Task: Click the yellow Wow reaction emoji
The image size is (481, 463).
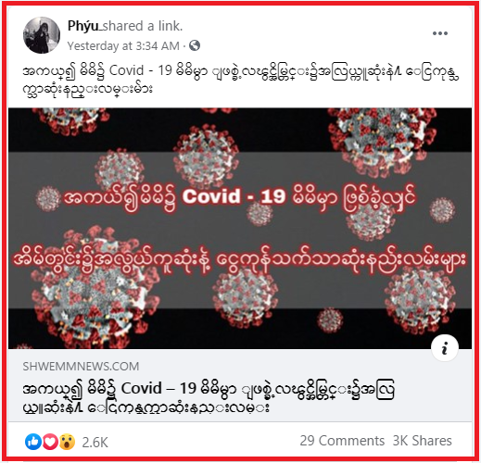Action: coord(67,442)
